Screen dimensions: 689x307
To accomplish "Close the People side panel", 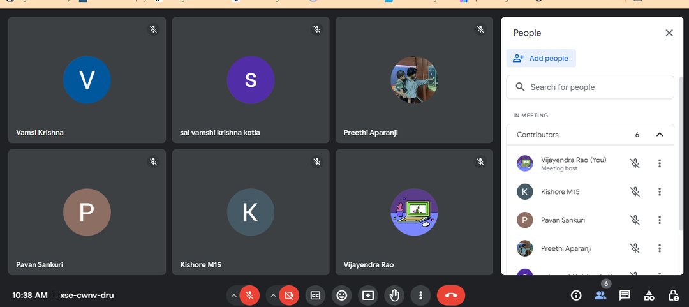I will tap(669, 33).
